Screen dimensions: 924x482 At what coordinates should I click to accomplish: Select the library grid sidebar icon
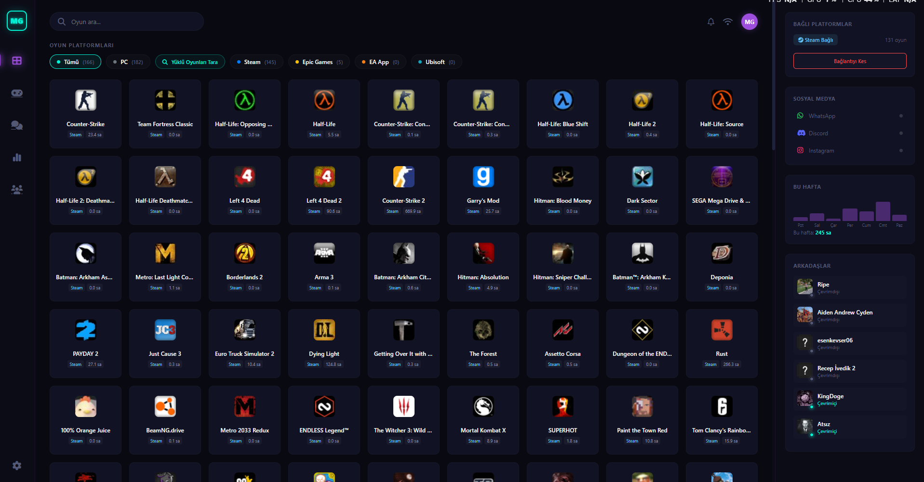click(x=17, y=61)
